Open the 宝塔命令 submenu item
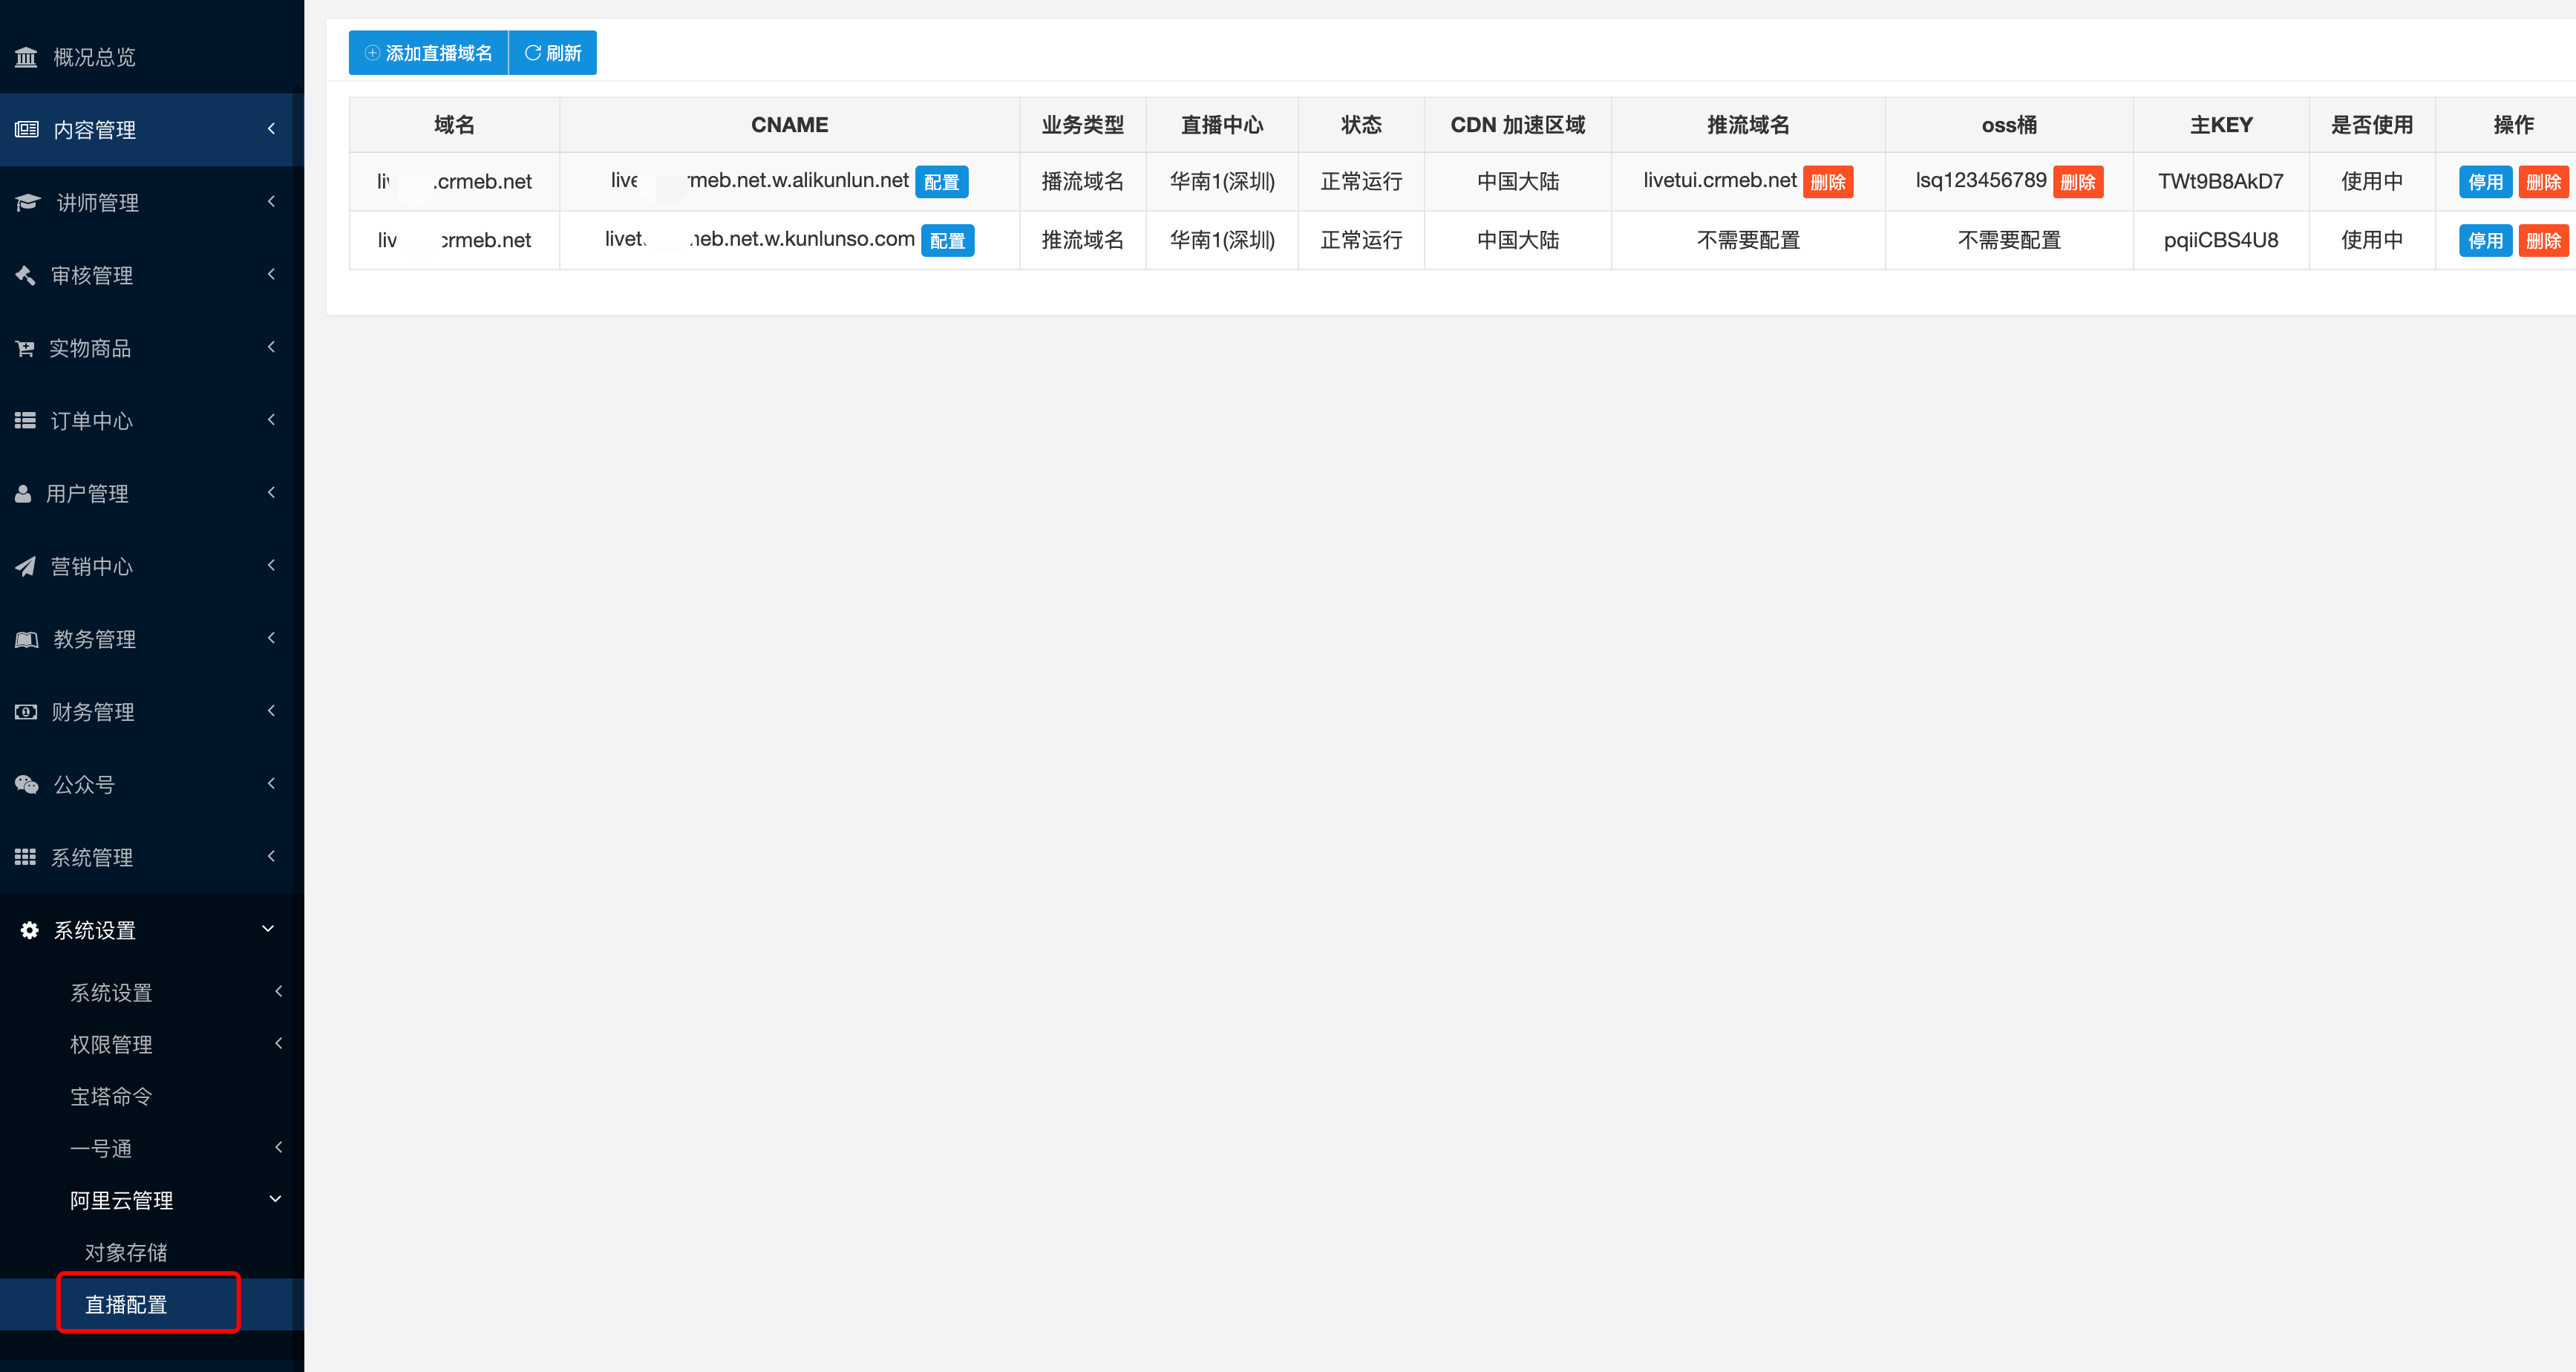 point(152,1096)
